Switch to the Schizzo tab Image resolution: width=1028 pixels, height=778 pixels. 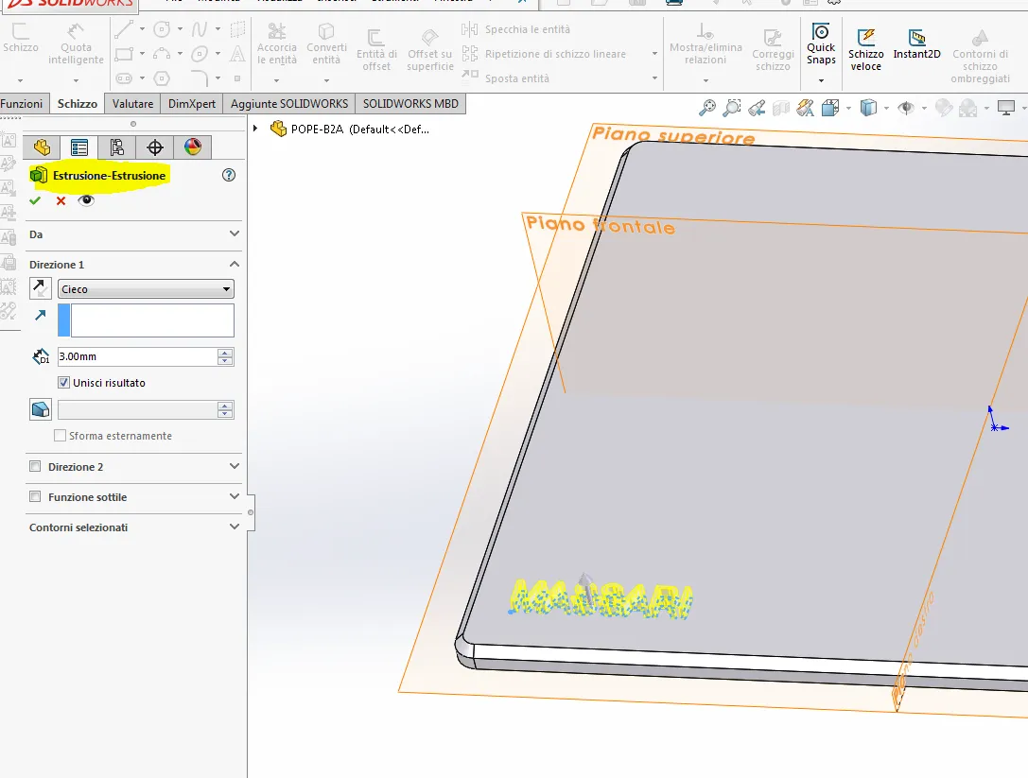pos(78,104)
